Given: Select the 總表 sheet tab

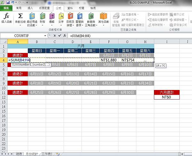Looking at the screenshot, I should (19, 154).
